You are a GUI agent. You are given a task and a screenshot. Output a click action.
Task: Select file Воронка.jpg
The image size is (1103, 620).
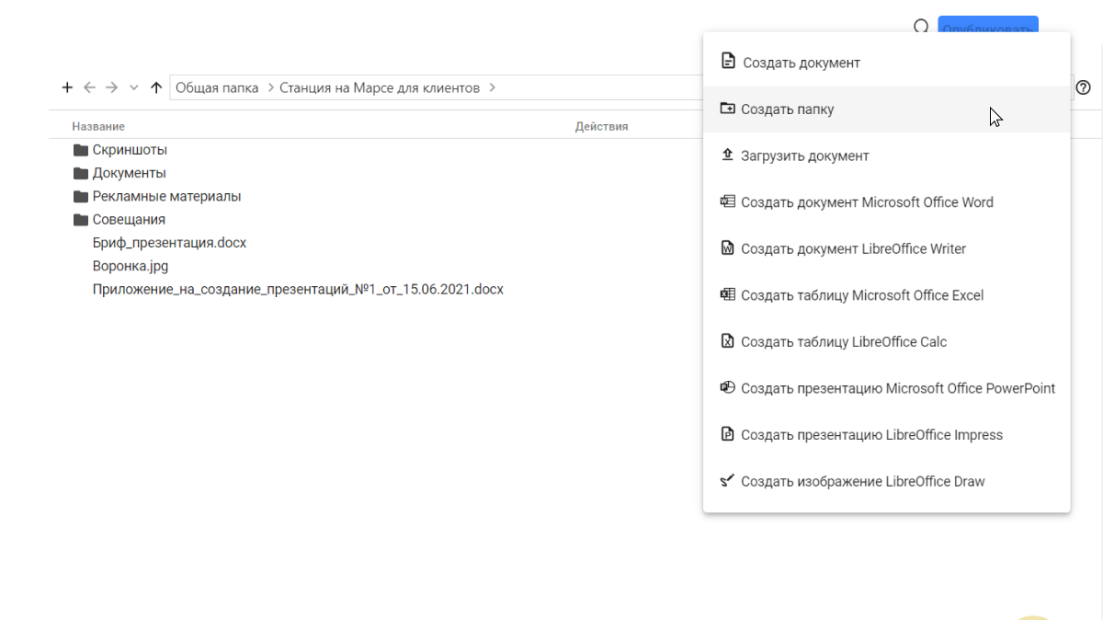[x=131, y=266]
